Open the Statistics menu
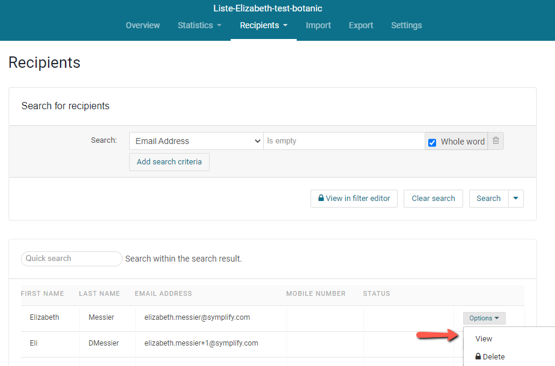The width and height of the screenshot is (555, 366). pos(199,25)
